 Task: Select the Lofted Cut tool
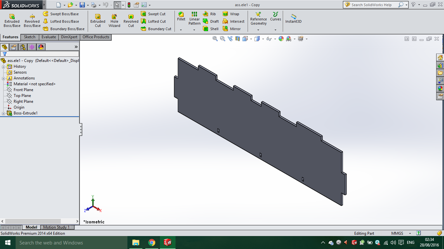[153, 21]
